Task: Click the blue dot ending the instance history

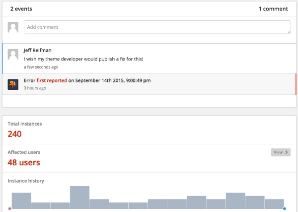Action: click(285, 209)
